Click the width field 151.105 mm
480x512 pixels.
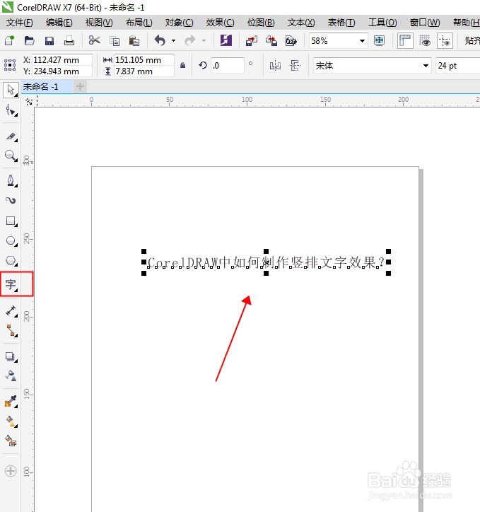pos(144,59)
